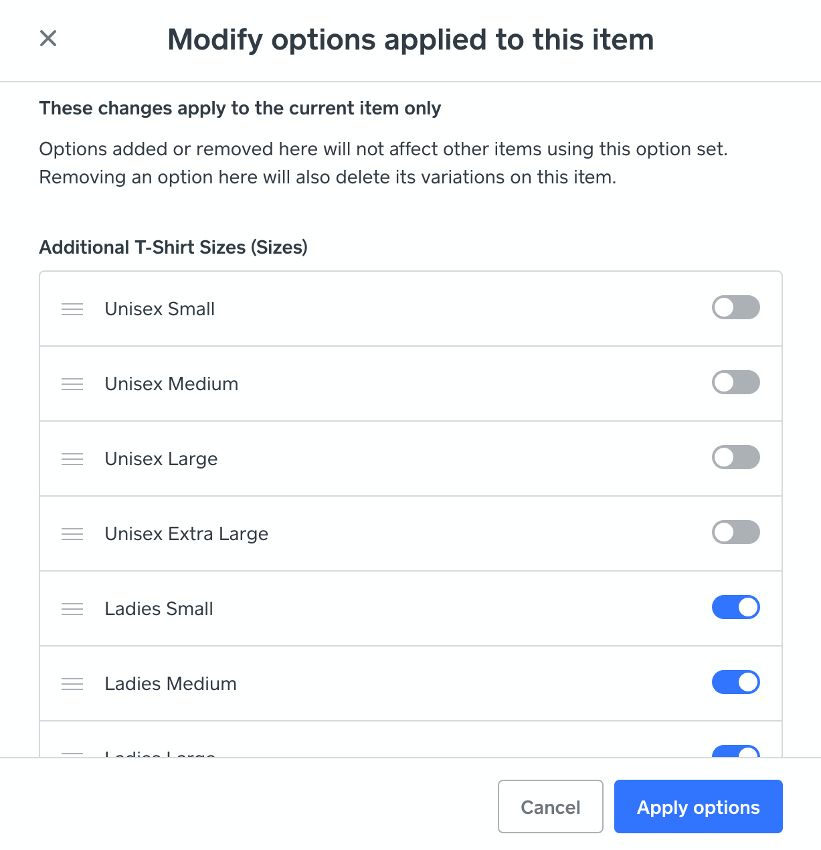Enable the Unisex Large size option
821x850 pixels.
(736, 457)
